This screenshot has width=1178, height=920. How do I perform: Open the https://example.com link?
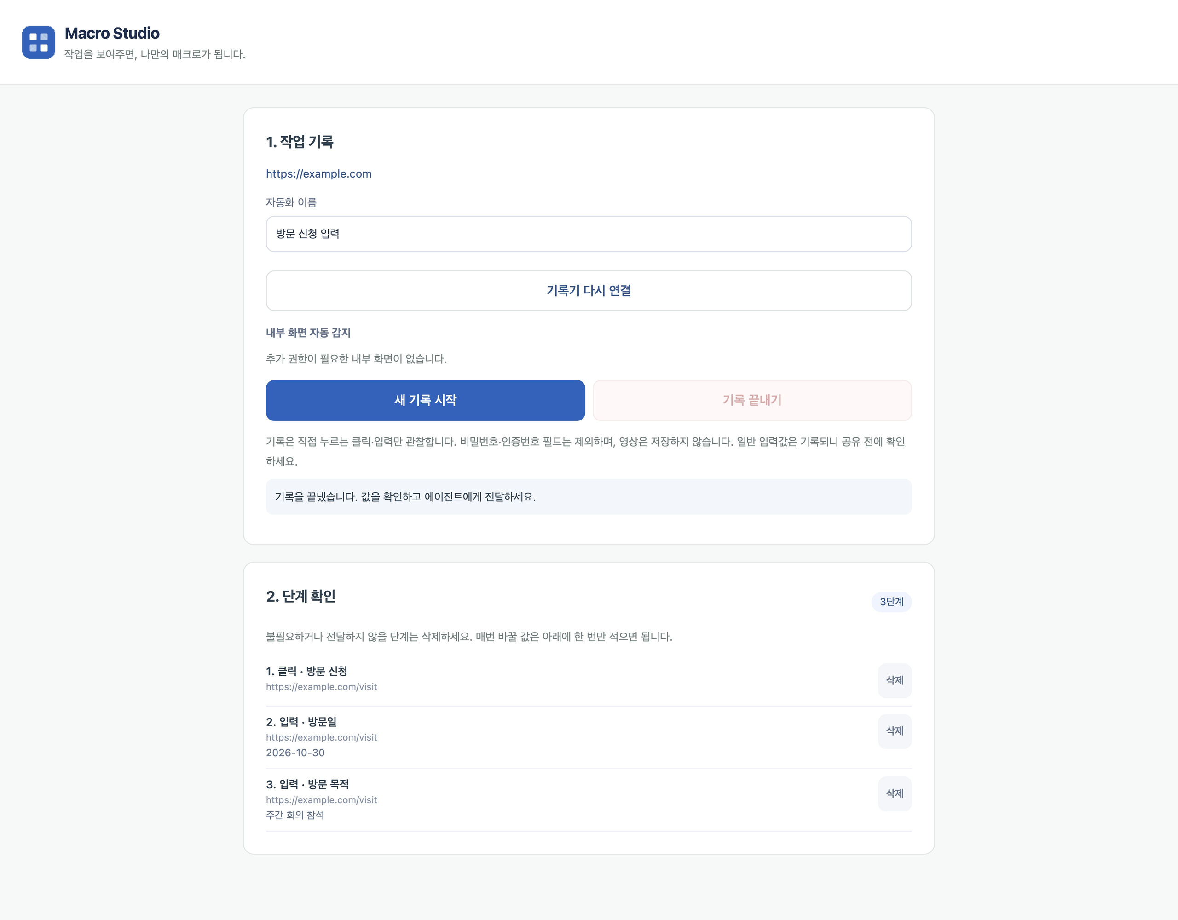pyautogui.click(x=318, y=173)
